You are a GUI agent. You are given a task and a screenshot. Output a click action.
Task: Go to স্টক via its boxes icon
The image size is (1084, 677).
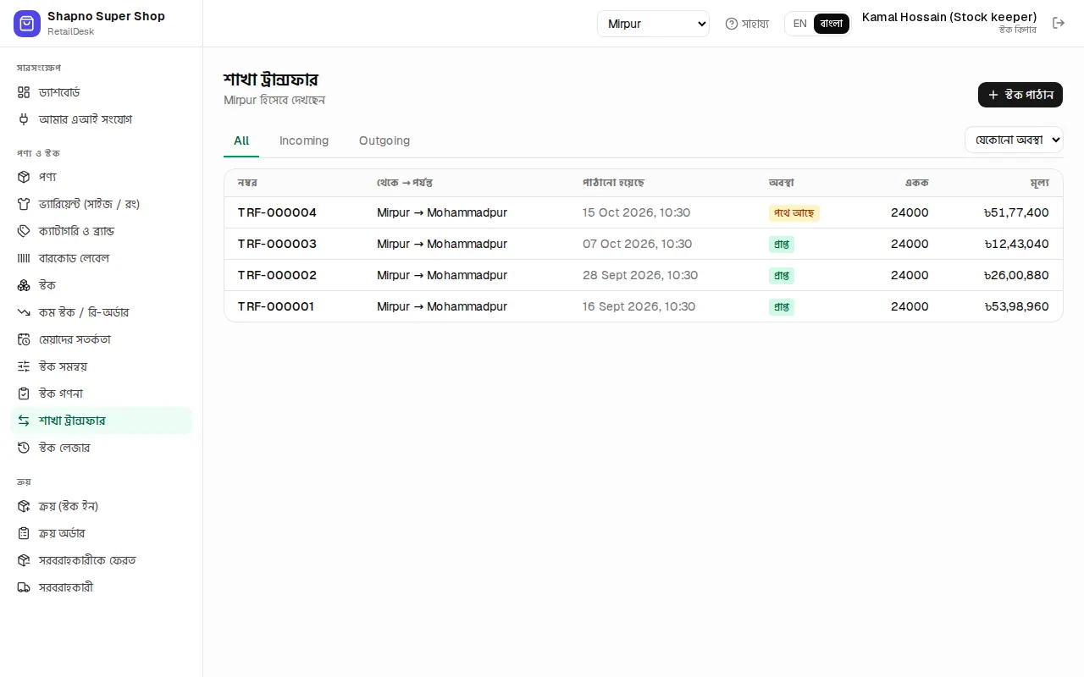pyautogui.click(x=24, y=285)
